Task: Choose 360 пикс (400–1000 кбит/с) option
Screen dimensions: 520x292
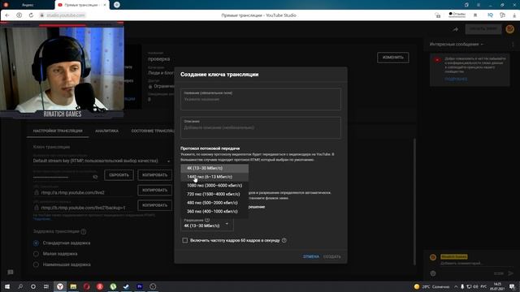Action: pos(214,211)
